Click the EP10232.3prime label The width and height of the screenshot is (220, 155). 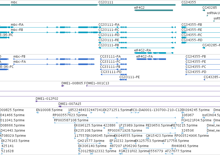(x=122, y=141)
